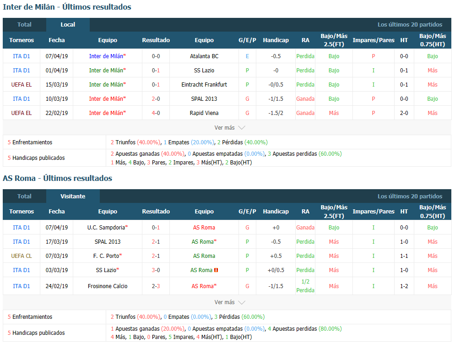Click the 4-0 result against Rapid Viena

pyautogui.click(x=156, y=113)
